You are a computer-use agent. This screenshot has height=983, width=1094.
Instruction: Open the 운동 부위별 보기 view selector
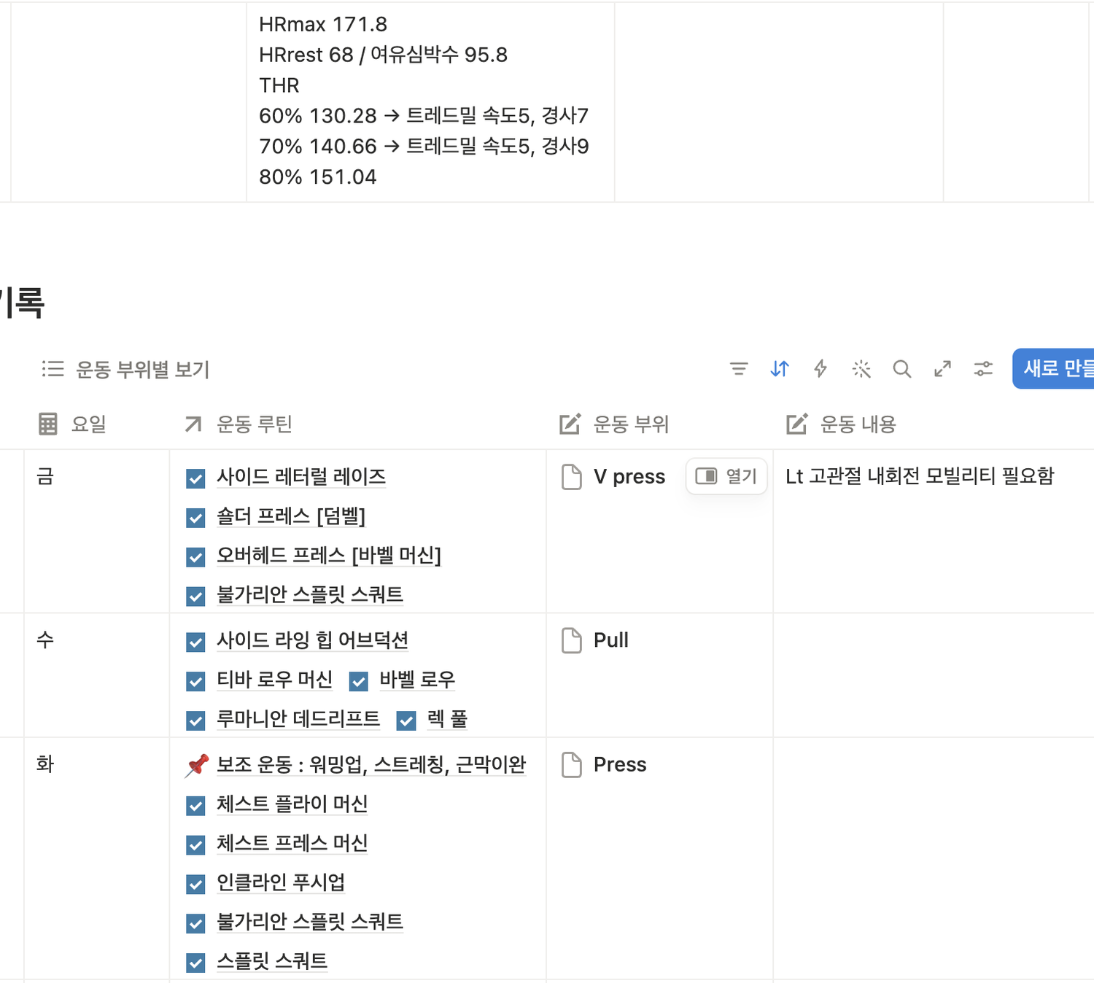[x=125, y=369]
